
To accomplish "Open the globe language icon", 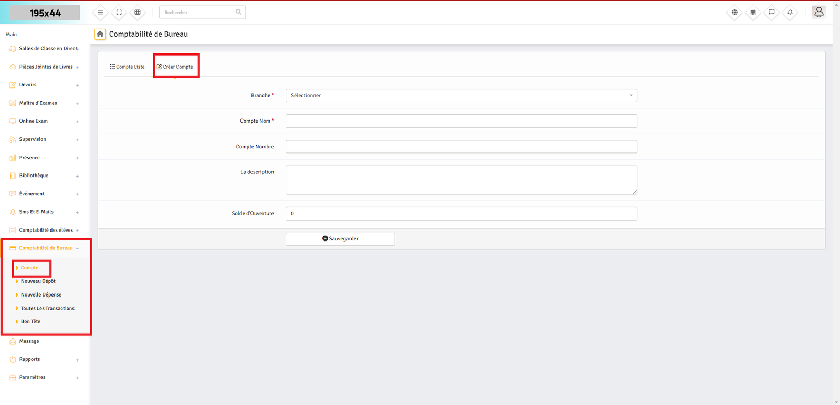I will tap(734, 12).
